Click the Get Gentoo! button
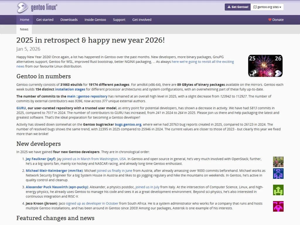Screen dimensions: 300x225 (x=237, y=7)
